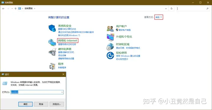Image resolution: width=212 pixels, height=110 pixels.
Task: Open the Ease of Access icon
Action: pyautogui.click(x=110, y=55)
